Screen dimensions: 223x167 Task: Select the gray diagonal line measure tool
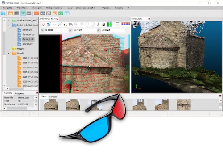tap(60, 25)
